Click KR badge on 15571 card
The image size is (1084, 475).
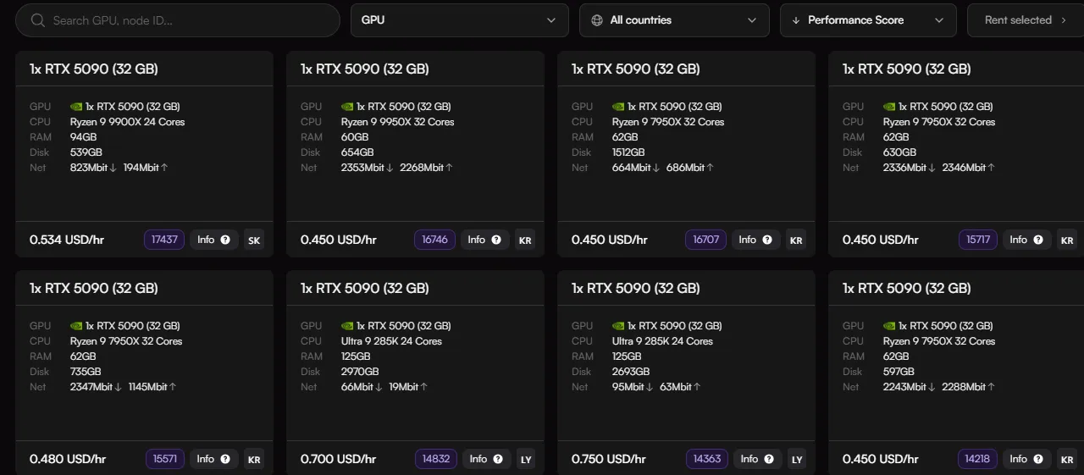254,459
